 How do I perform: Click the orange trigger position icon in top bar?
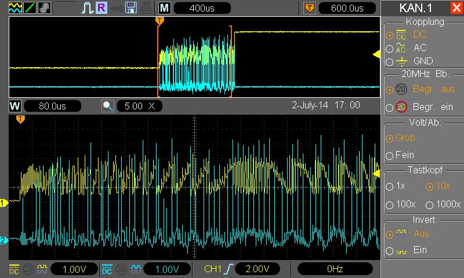[309, 8]
